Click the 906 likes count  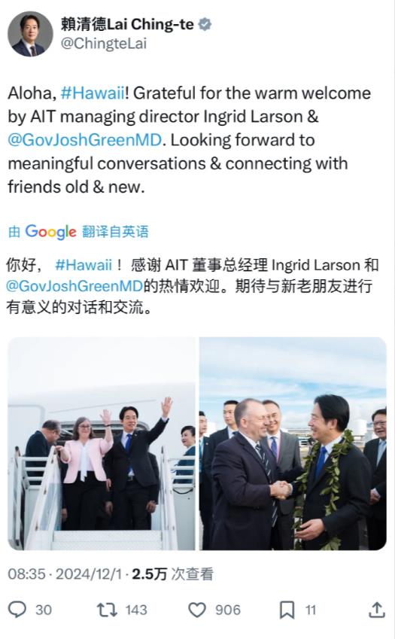[228, 610]
